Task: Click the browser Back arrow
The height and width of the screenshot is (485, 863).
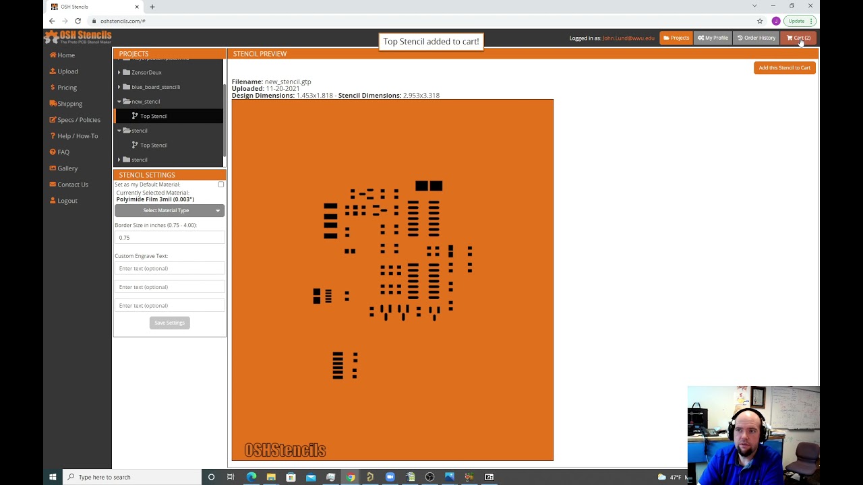Action: coord(52,21)
